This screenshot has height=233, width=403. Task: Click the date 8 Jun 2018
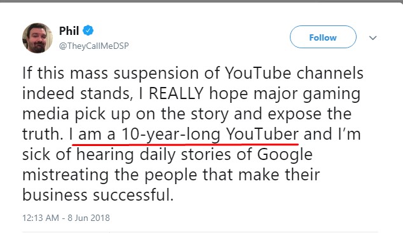tap(88, 218)
